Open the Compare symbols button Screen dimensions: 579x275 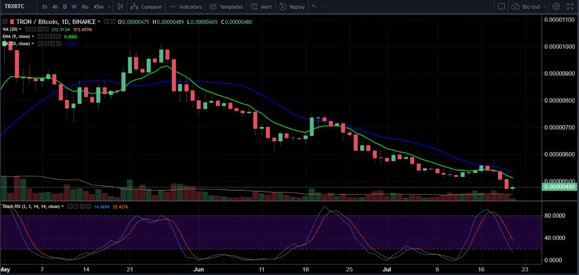click(146, 6)
